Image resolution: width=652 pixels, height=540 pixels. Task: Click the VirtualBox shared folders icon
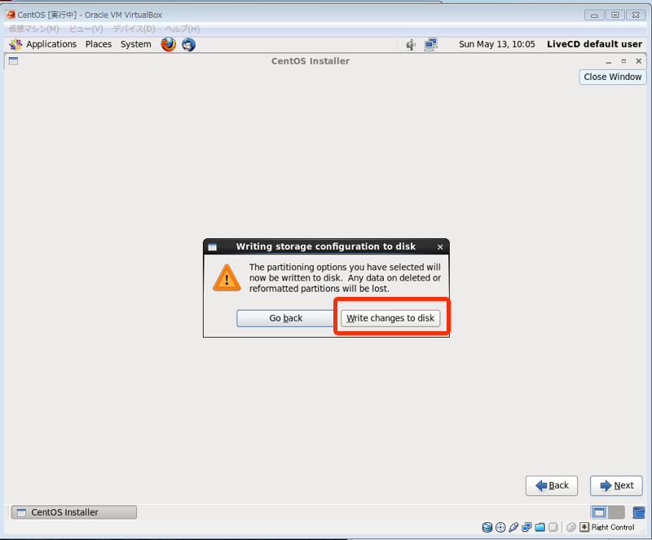coord(540,527)
